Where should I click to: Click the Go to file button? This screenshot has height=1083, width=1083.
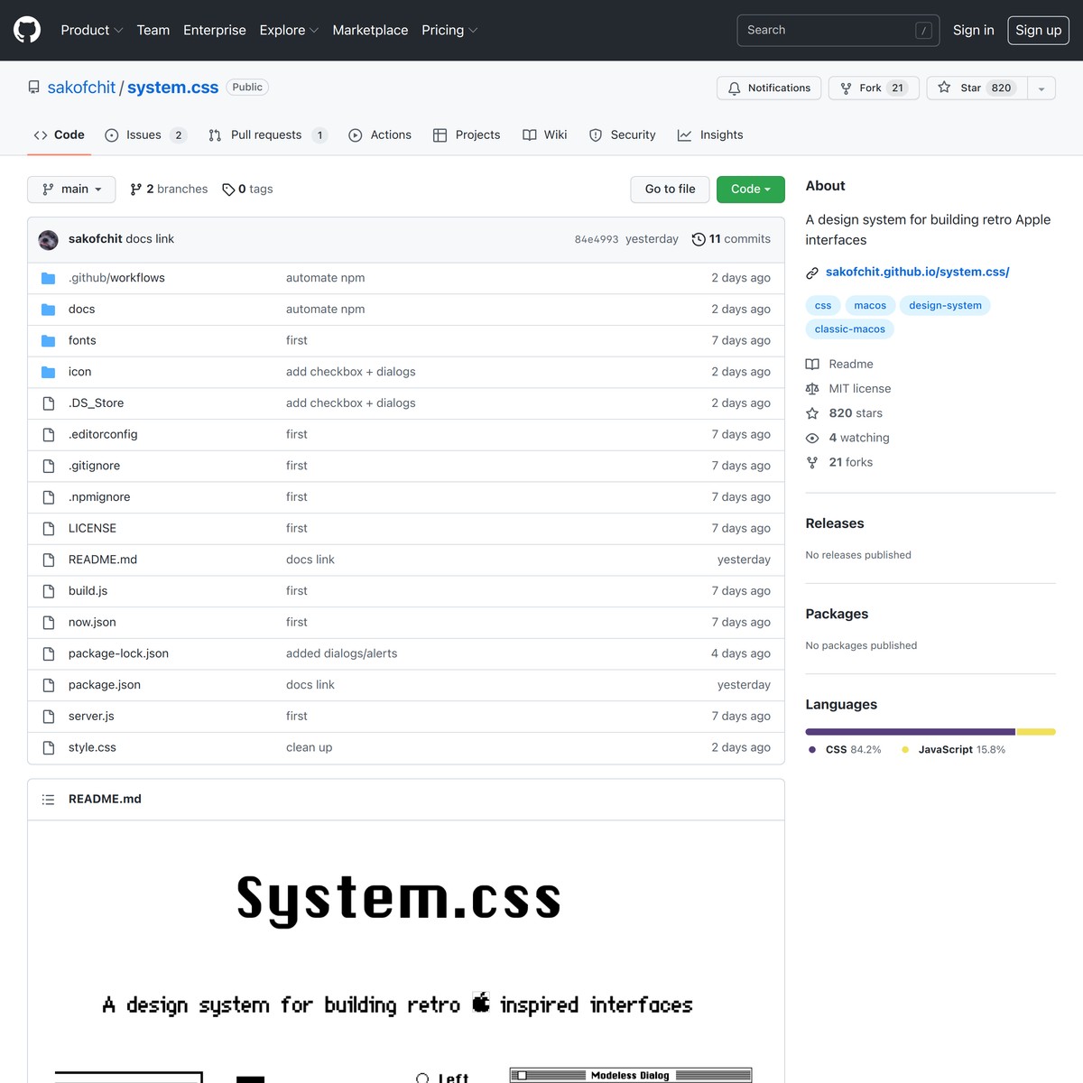670,189
